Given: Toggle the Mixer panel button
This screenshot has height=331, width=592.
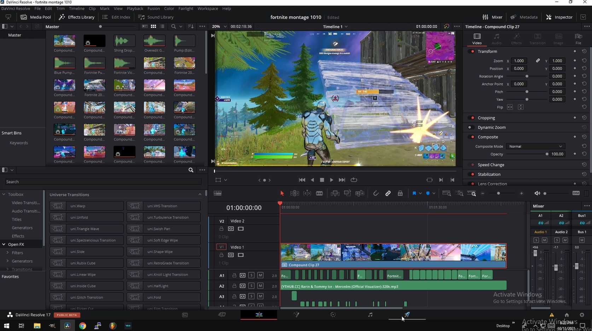Looking at the screenshot, I should tap(492, 17).
